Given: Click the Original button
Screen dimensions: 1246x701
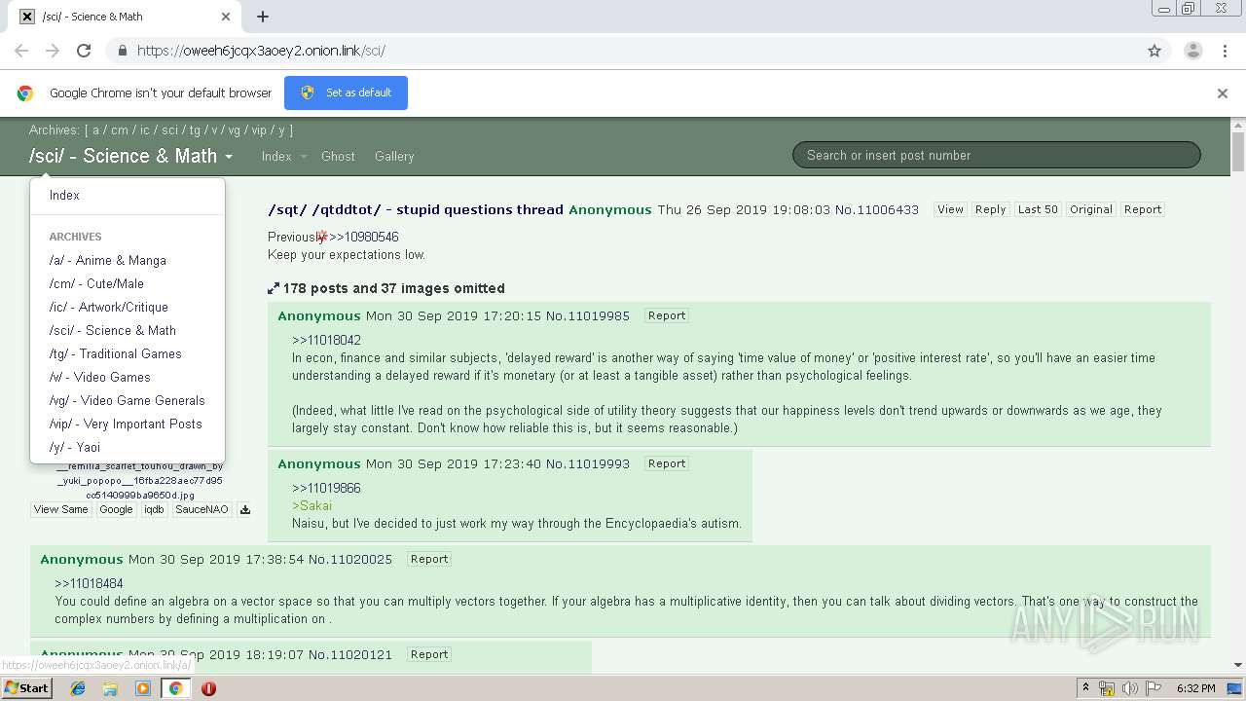Looking at the screenshot, I should point(1090,209).
